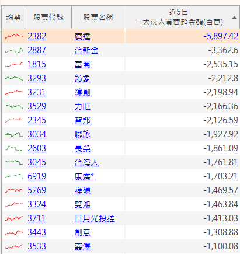
Task: Open 雙鴻 stock name link
Action: 82,204
